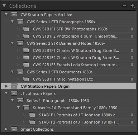Click Series 1 Photographs 1880s-1950 set icon
This screenshot has height=135, width=138.
pos(20,101)
